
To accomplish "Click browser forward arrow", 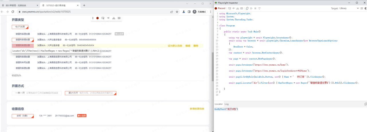I will pyautogui.click(x=7, y=12).
